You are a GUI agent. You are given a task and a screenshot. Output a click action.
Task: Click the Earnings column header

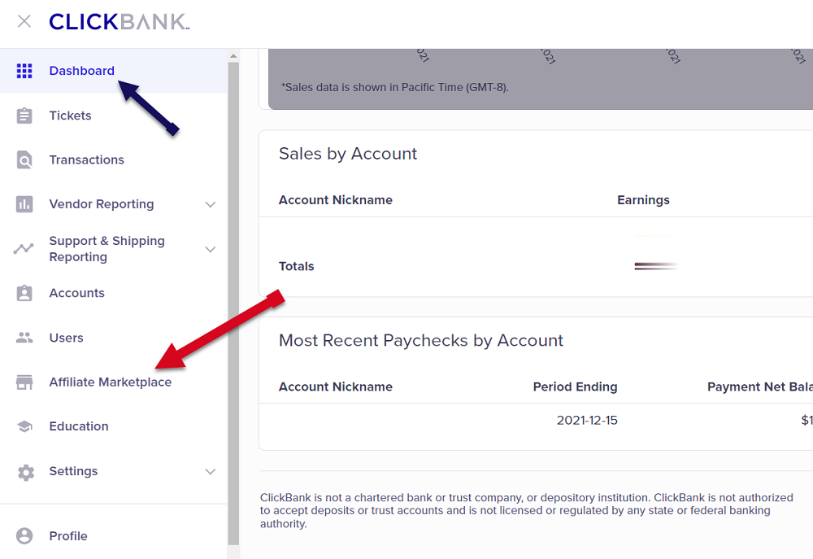pos(643,200)
